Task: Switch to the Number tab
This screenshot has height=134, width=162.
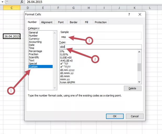Action: click(32, 22)
